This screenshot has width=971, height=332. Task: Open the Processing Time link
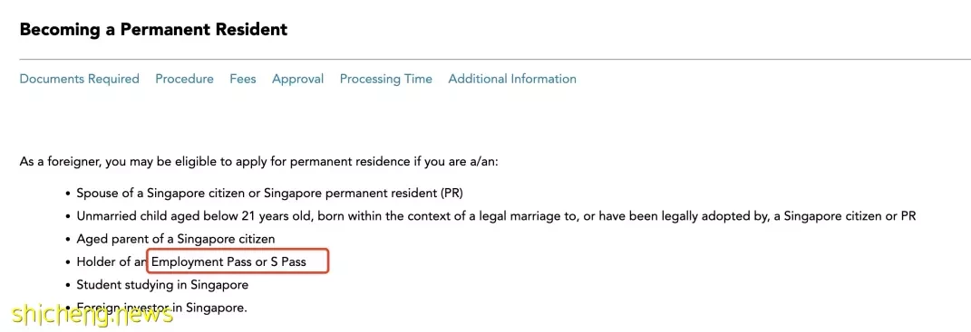(x=386, y=79)
